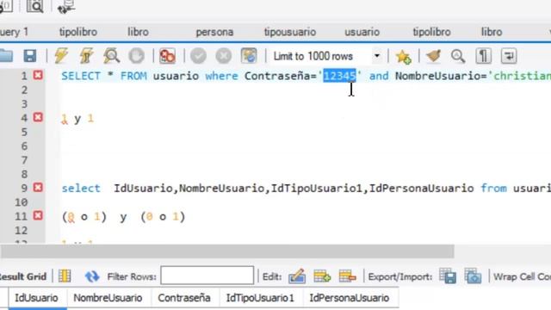Click error marker on line 4
Image resolution: width=551 pixels, height=310 pixels.
38,117
